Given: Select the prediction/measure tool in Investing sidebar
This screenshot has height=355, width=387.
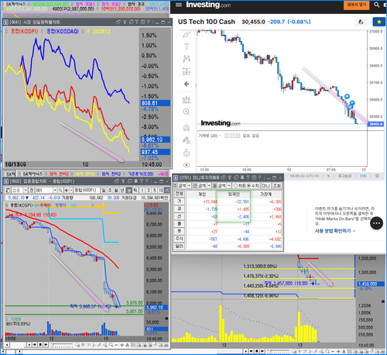Looking at the screenshot, I should 187,71.
